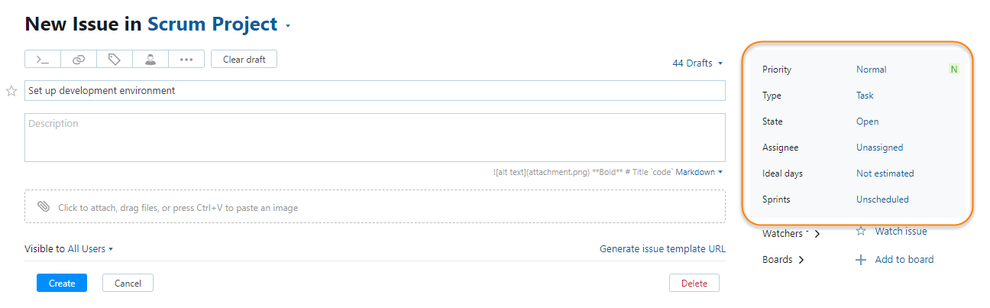The image size is (990, 308).
Task: Star the issue beside the summary field
Action: point(11,91)
